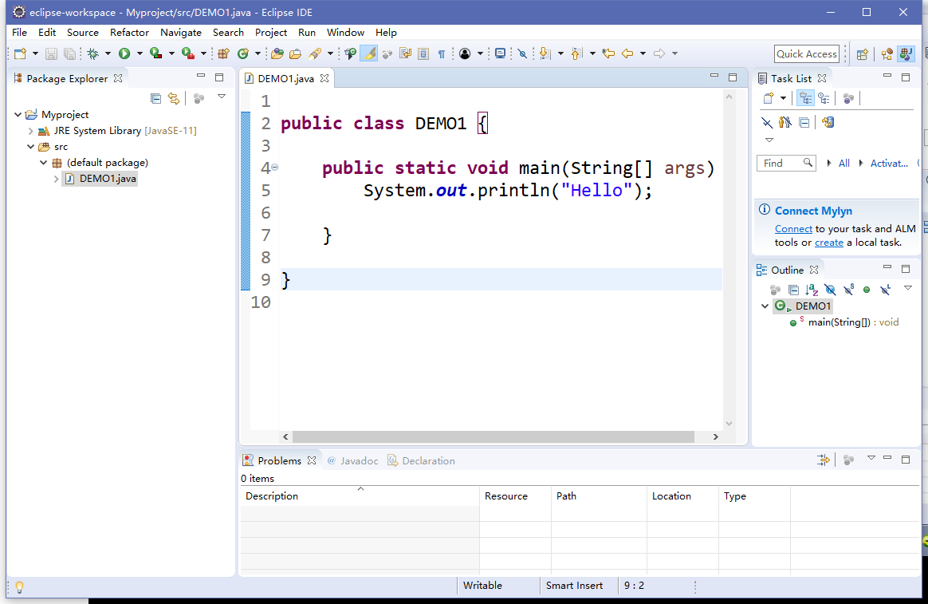928x604 pixels.
Task: Click the Open Type icon
Action: 277,54
